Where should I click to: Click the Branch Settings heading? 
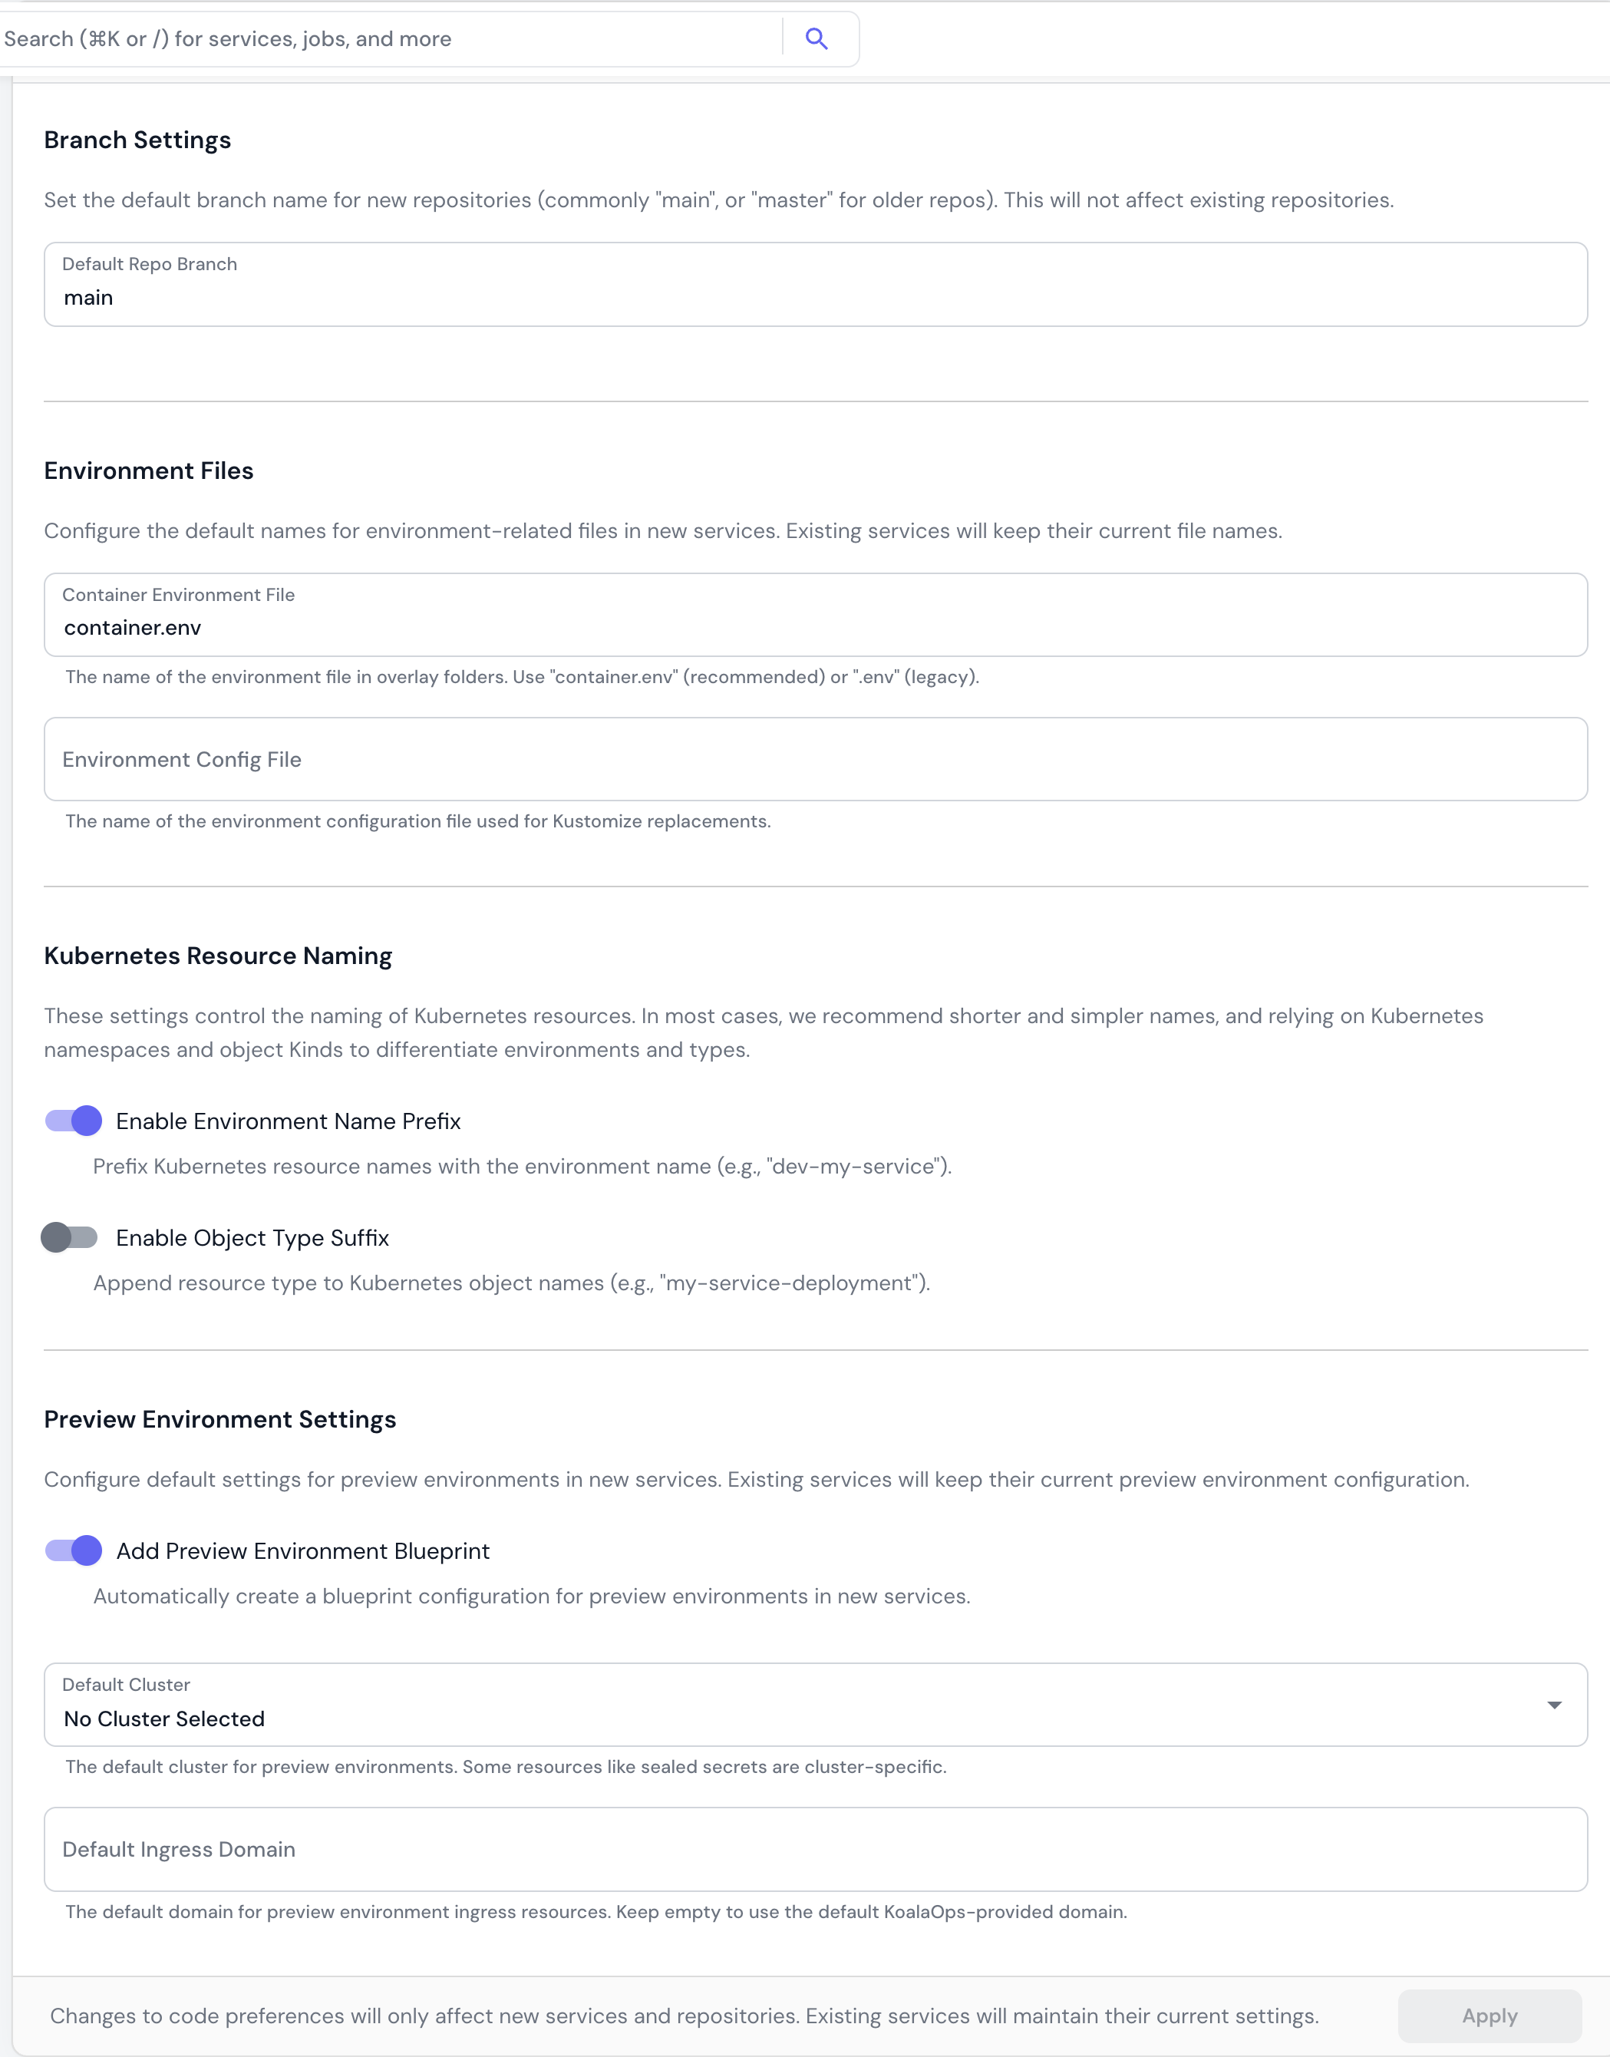(137, 140)
